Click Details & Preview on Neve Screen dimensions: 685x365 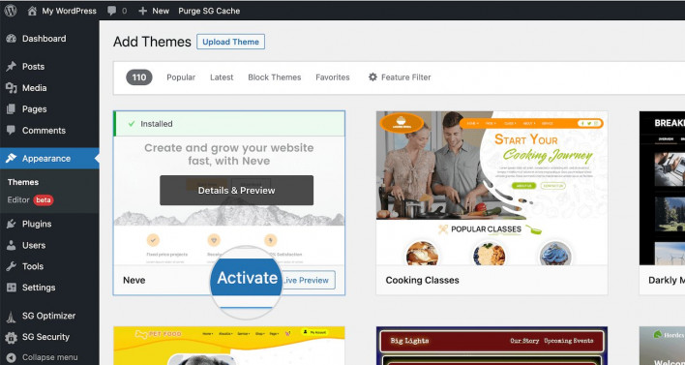tap(236, 190)
